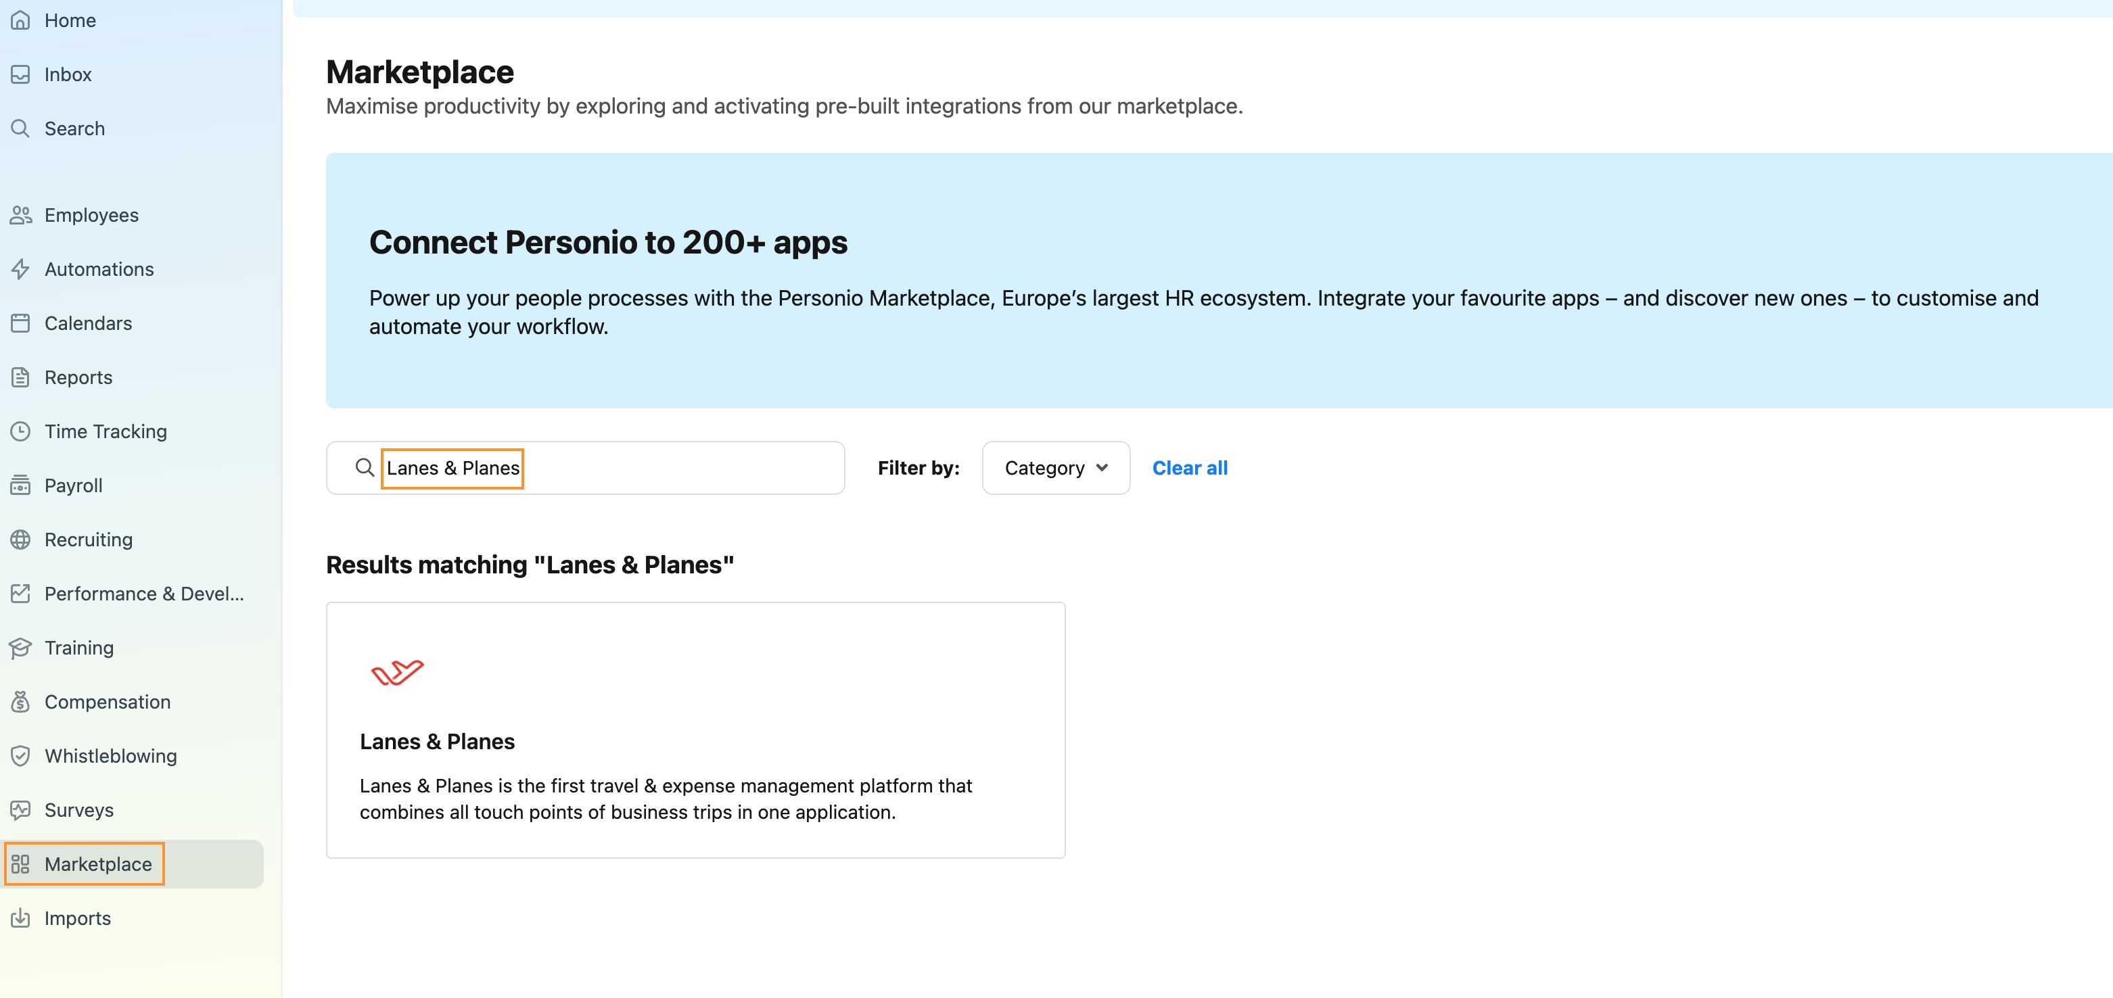Viewport: 2113px width, 998px height.
Task: Click the 'Results matching' heading text
Action: click(530, 565)
